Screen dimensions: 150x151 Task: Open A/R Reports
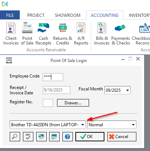point(81,34)
